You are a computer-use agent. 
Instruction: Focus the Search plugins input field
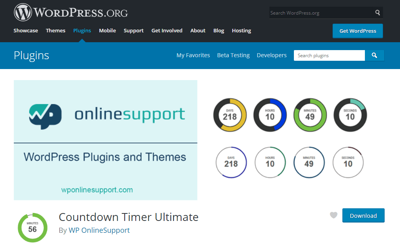point(329,55)
